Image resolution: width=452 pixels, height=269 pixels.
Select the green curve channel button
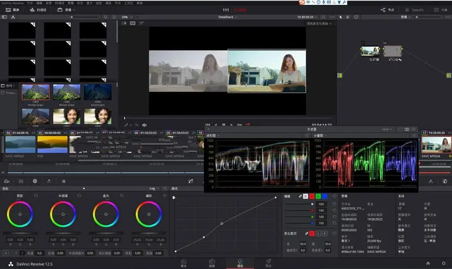[x=318, y=196]
